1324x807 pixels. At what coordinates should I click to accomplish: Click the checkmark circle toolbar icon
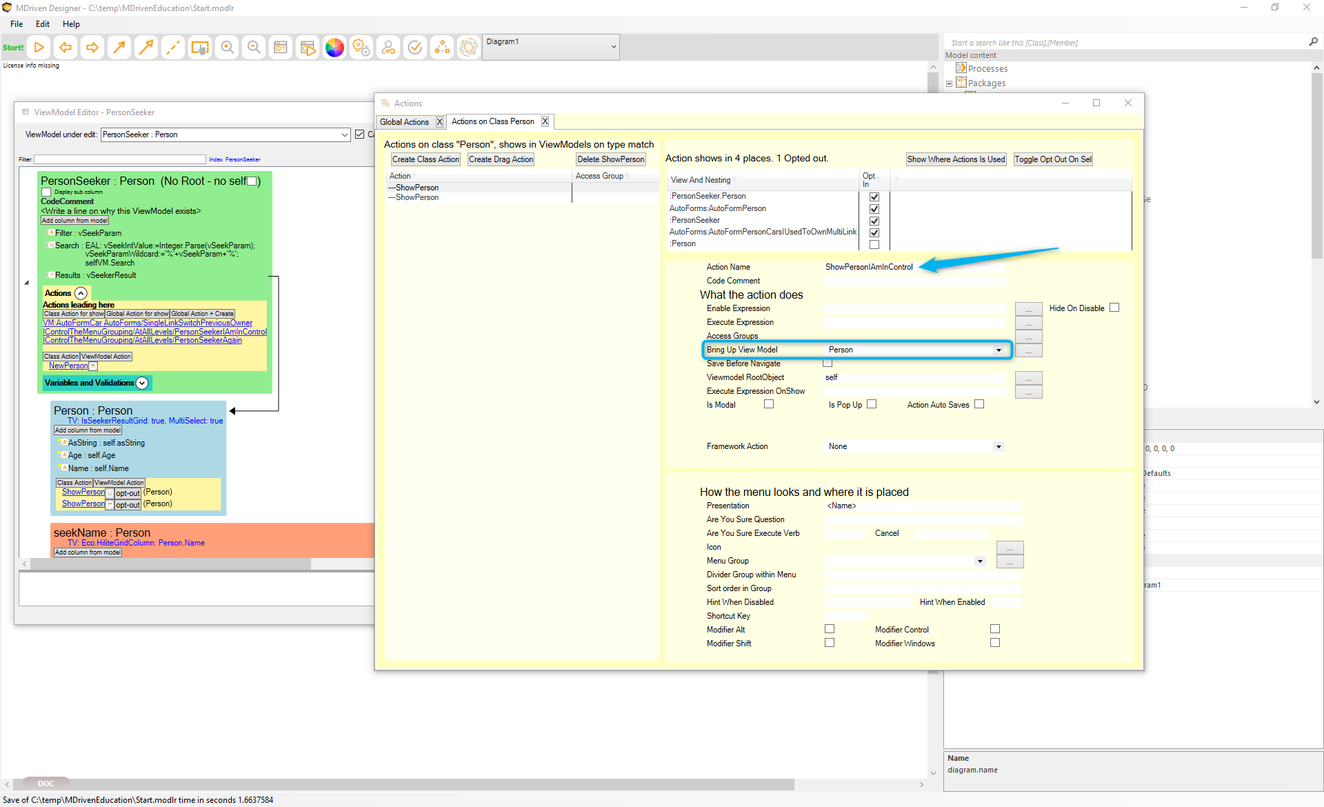pos(415,48)
